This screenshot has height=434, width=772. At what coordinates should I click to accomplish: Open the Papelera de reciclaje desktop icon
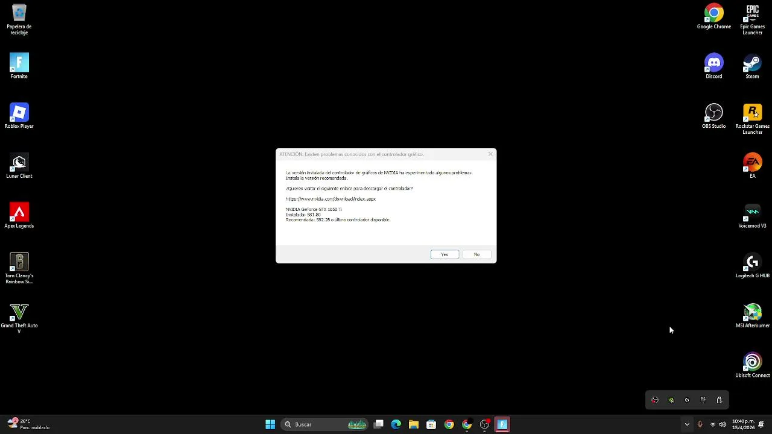point(19,19)
